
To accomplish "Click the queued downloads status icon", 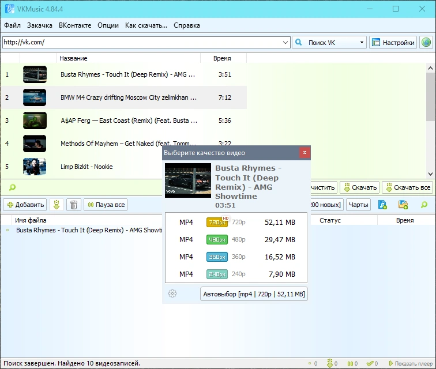I will (310, 363).
